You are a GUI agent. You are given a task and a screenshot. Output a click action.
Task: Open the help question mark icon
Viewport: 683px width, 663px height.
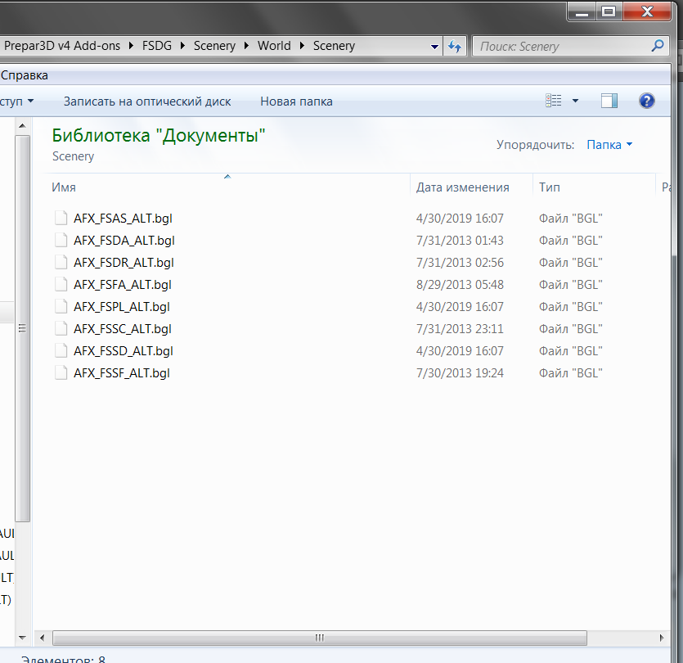(646, 101)
